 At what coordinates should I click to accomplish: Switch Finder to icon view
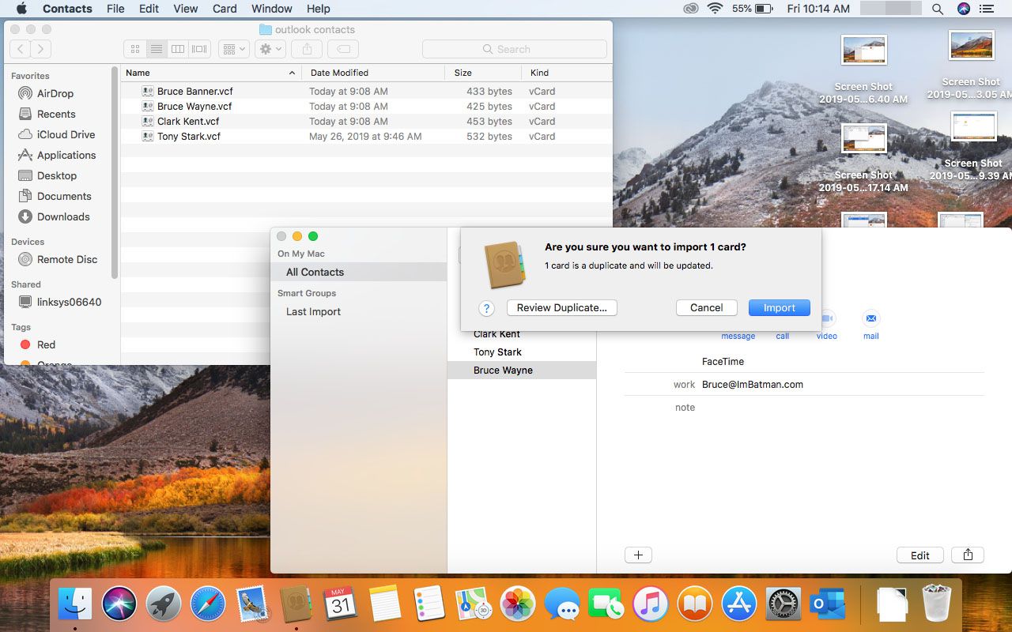pyautogui.click(x=135, y=49)
